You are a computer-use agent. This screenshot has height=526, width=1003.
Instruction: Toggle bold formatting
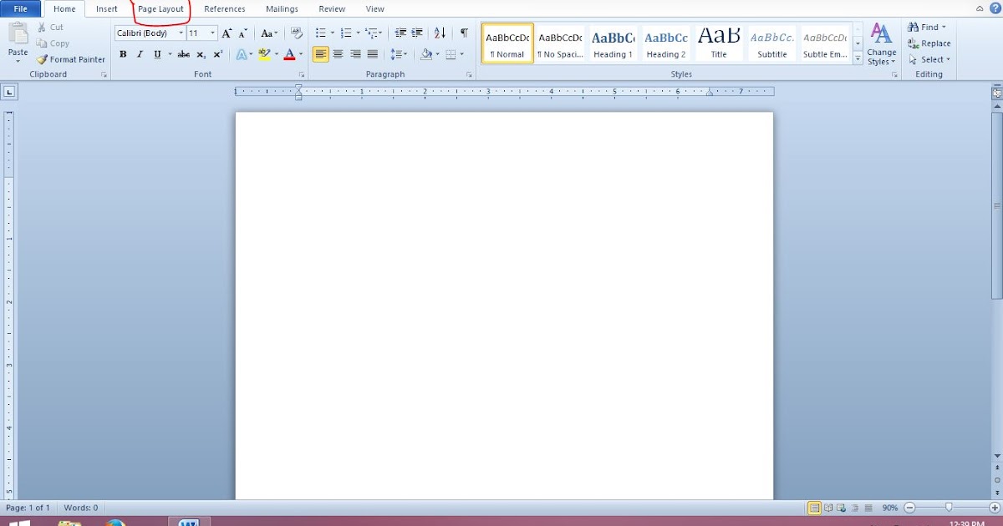click(123, 53)
